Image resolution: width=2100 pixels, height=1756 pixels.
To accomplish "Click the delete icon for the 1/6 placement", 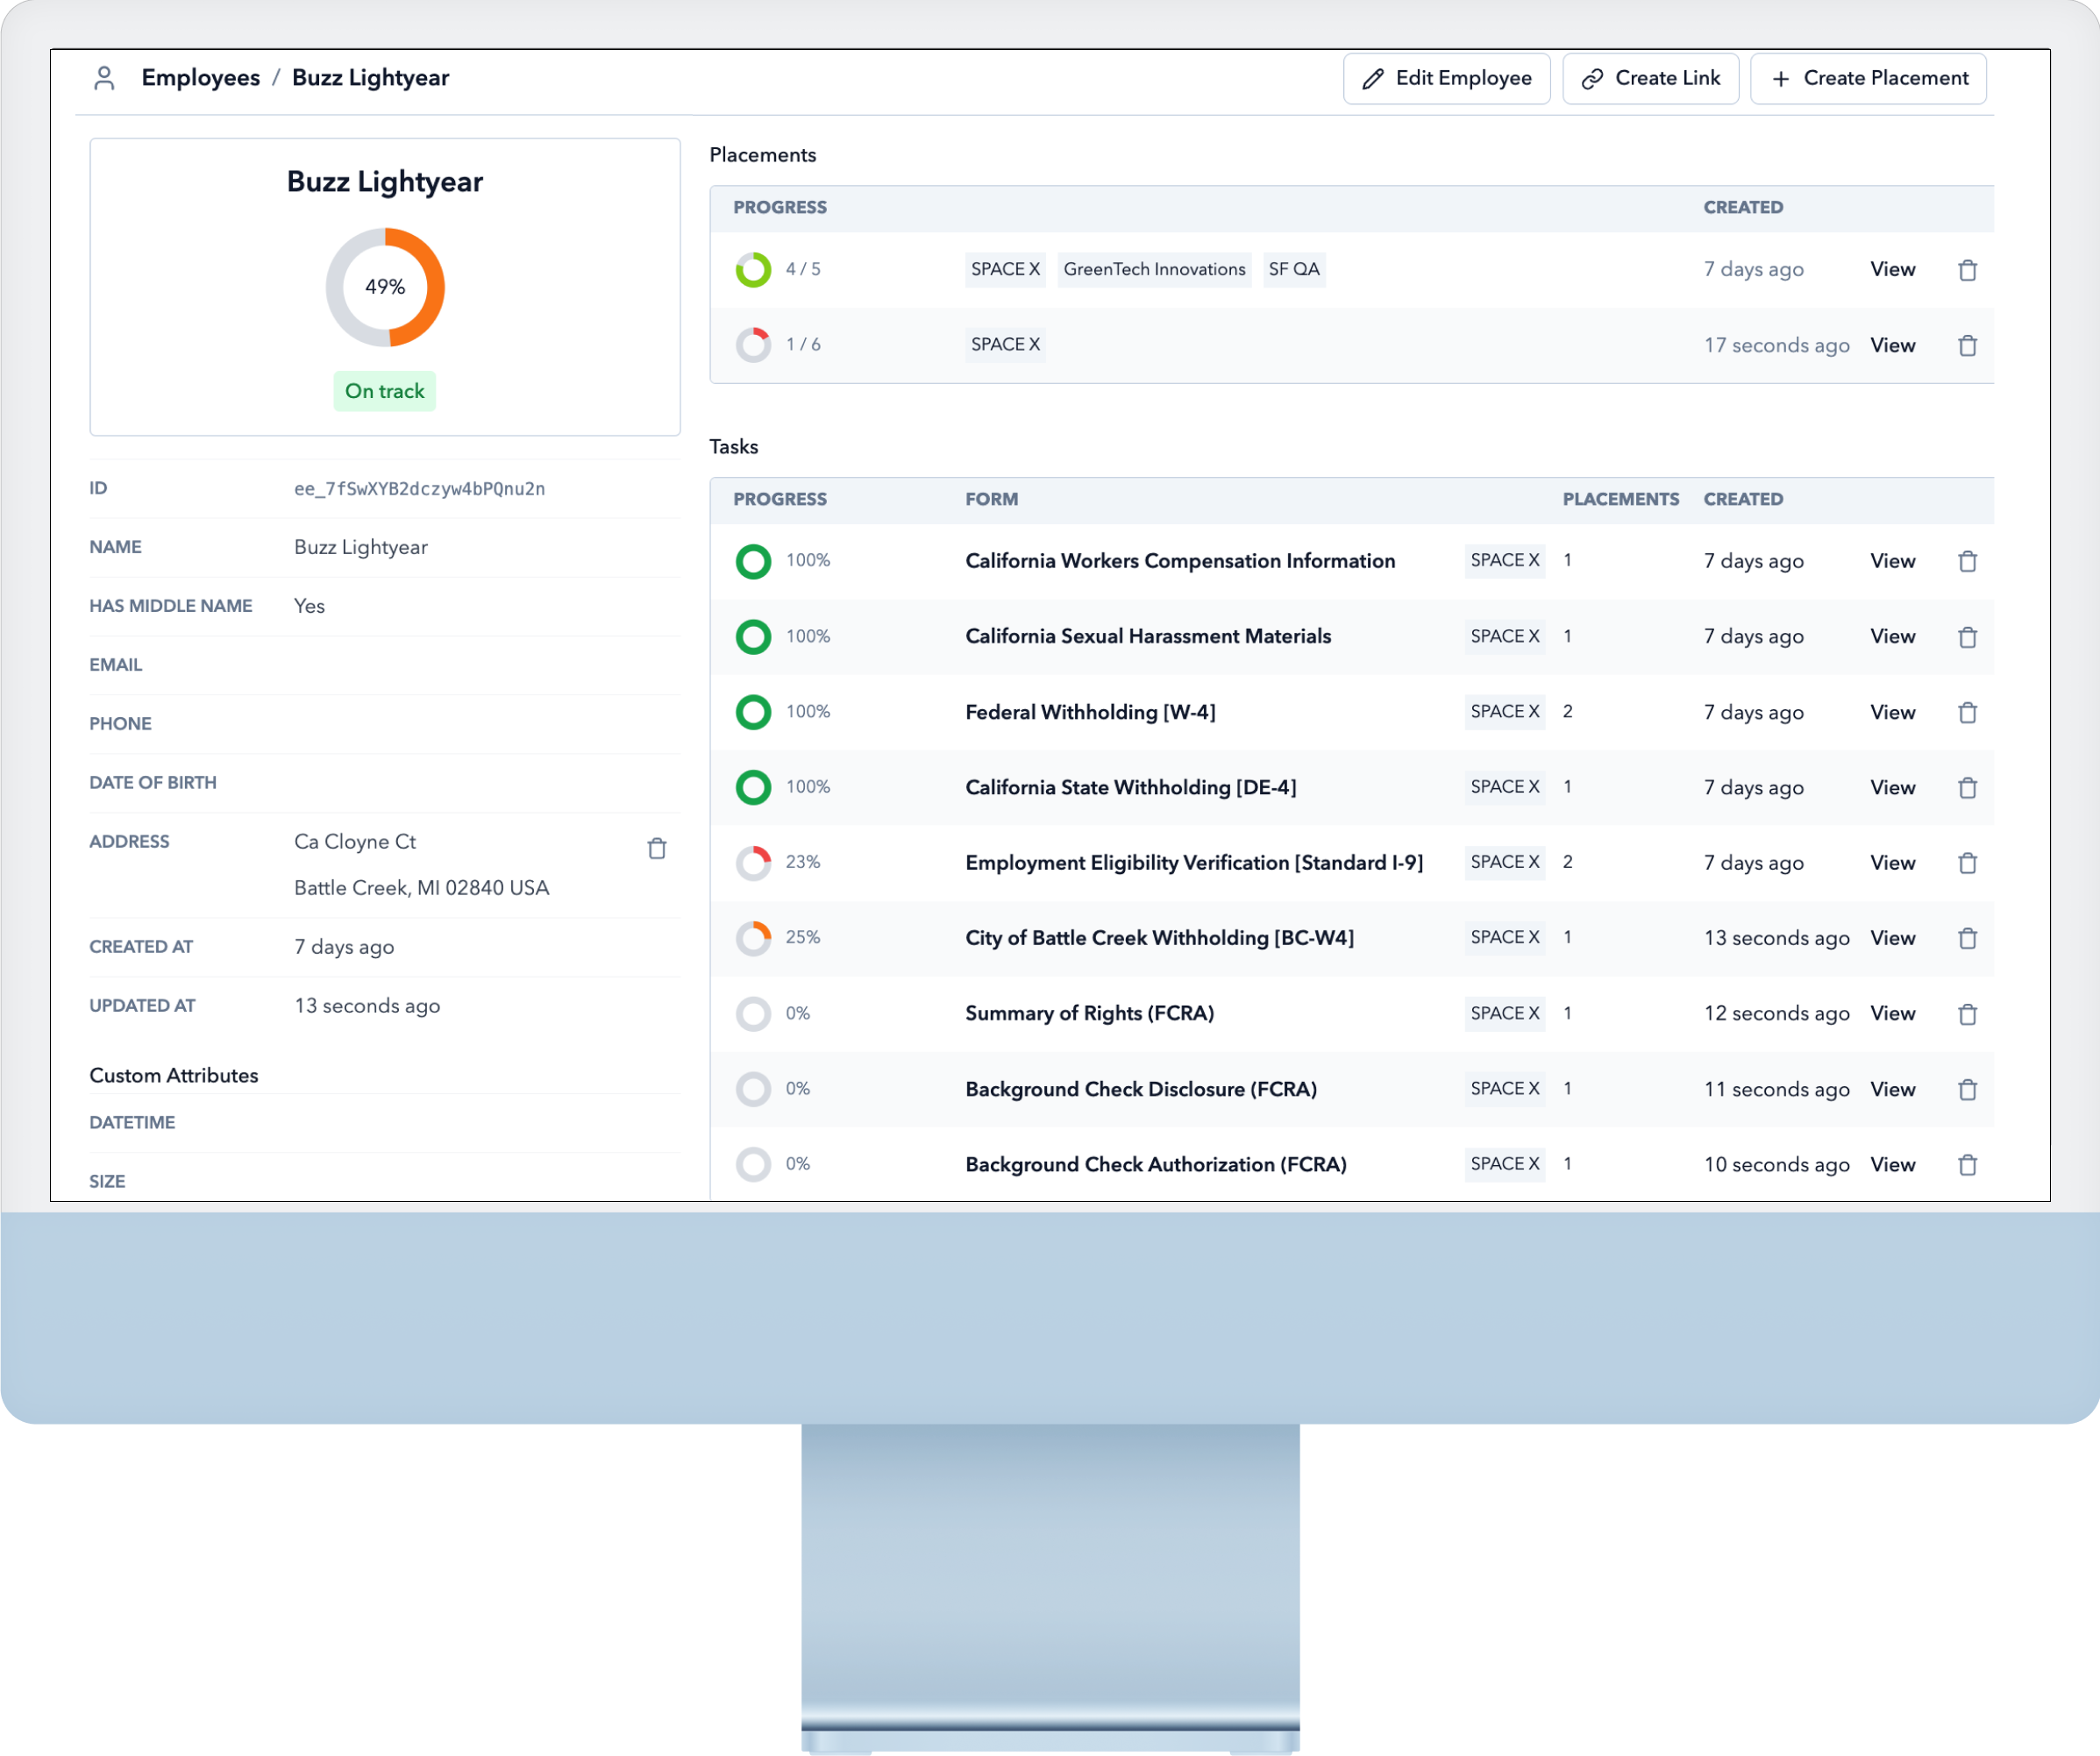I will click(x=1967, y=345).
